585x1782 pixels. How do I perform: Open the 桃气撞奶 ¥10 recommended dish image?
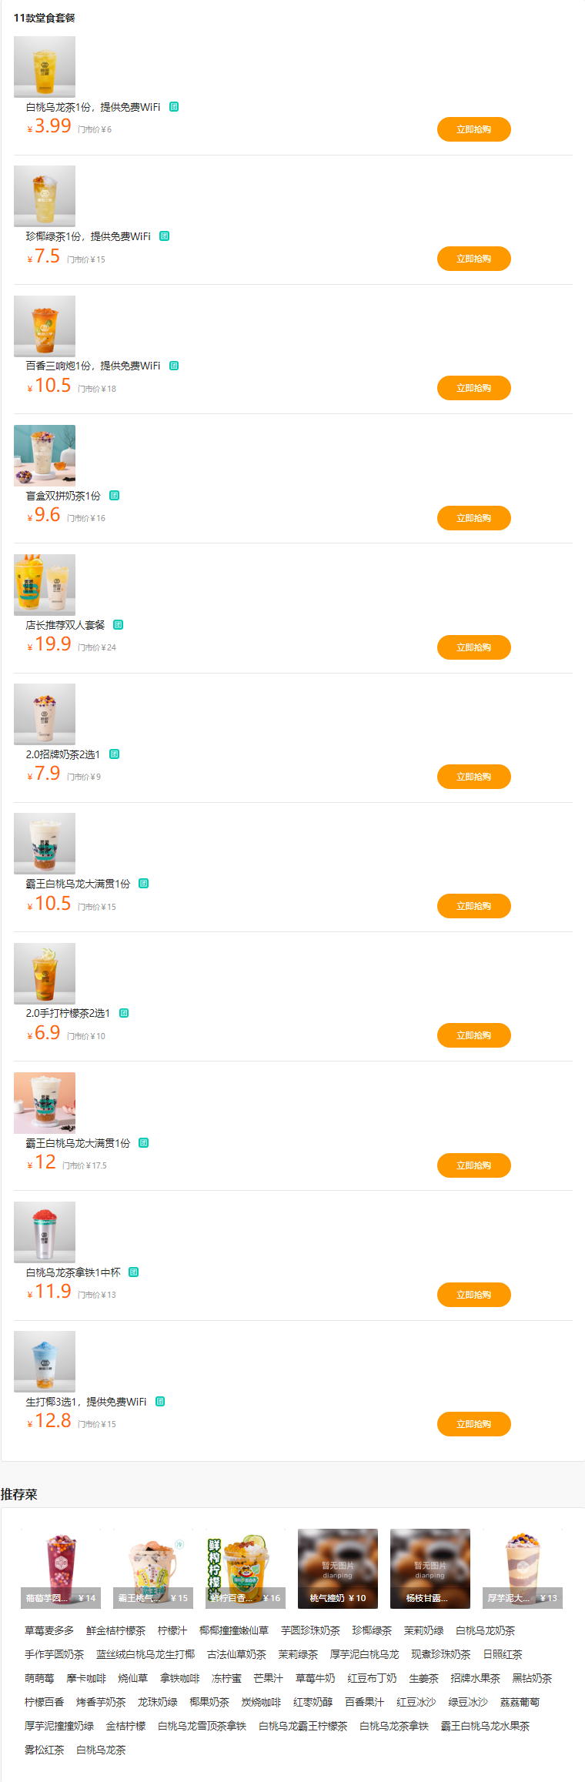click(338, 1568)
